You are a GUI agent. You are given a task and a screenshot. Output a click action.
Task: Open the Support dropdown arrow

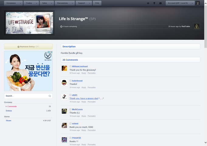pyautogui.click(x=90, y=3)
